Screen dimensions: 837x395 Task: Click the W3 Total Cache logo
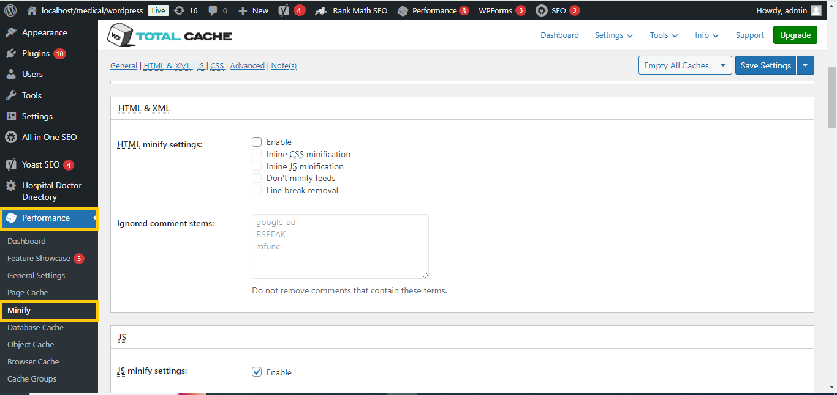(170, 35)
